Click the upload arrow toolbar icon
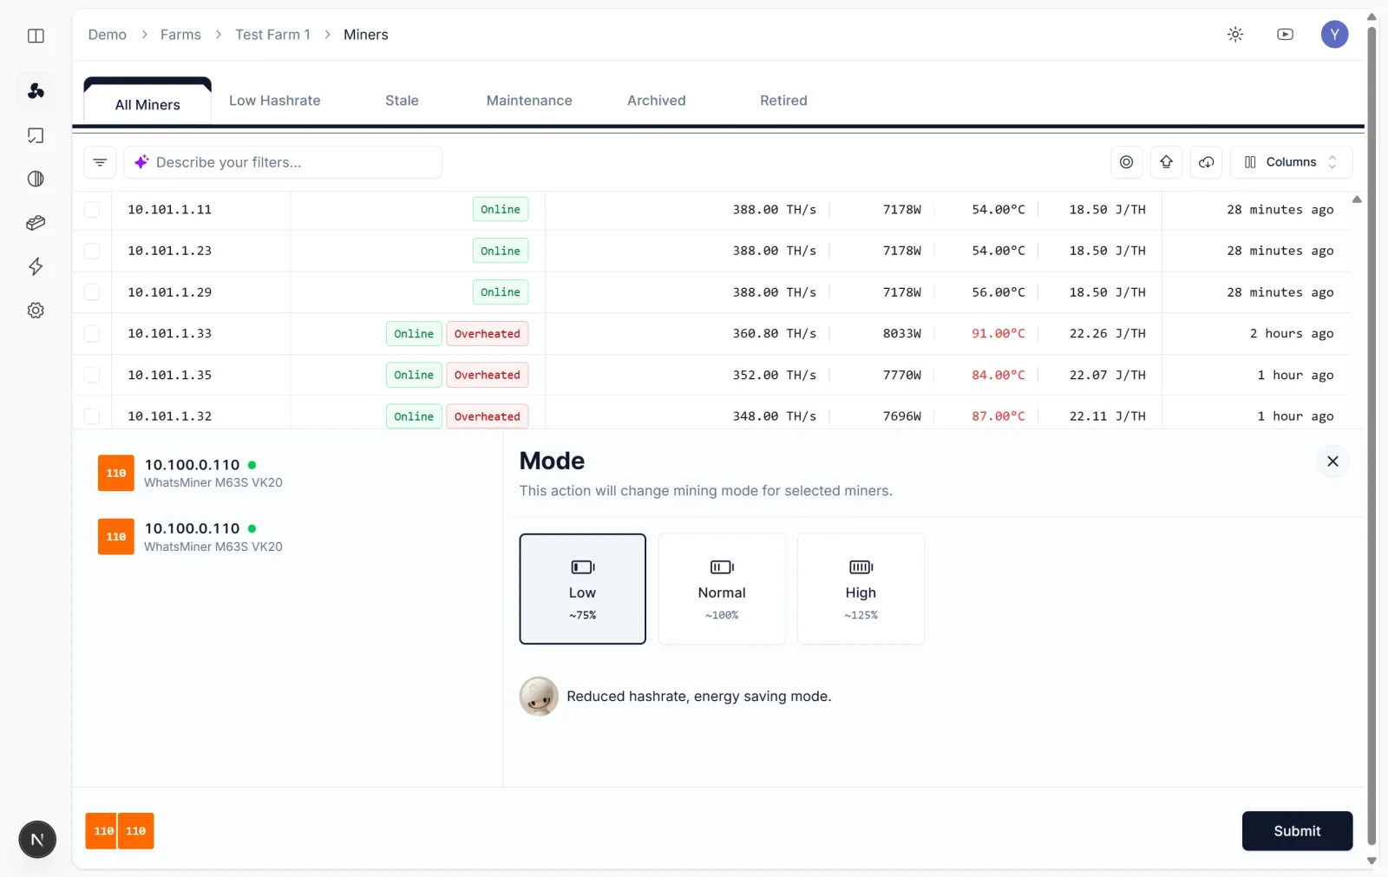 [1167, 162]
